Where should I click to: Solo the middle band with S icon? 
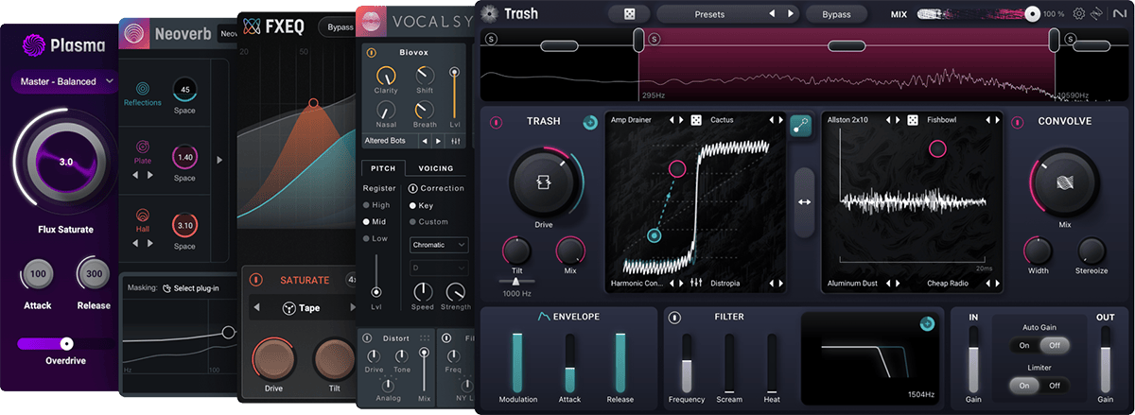click(655, 39)
